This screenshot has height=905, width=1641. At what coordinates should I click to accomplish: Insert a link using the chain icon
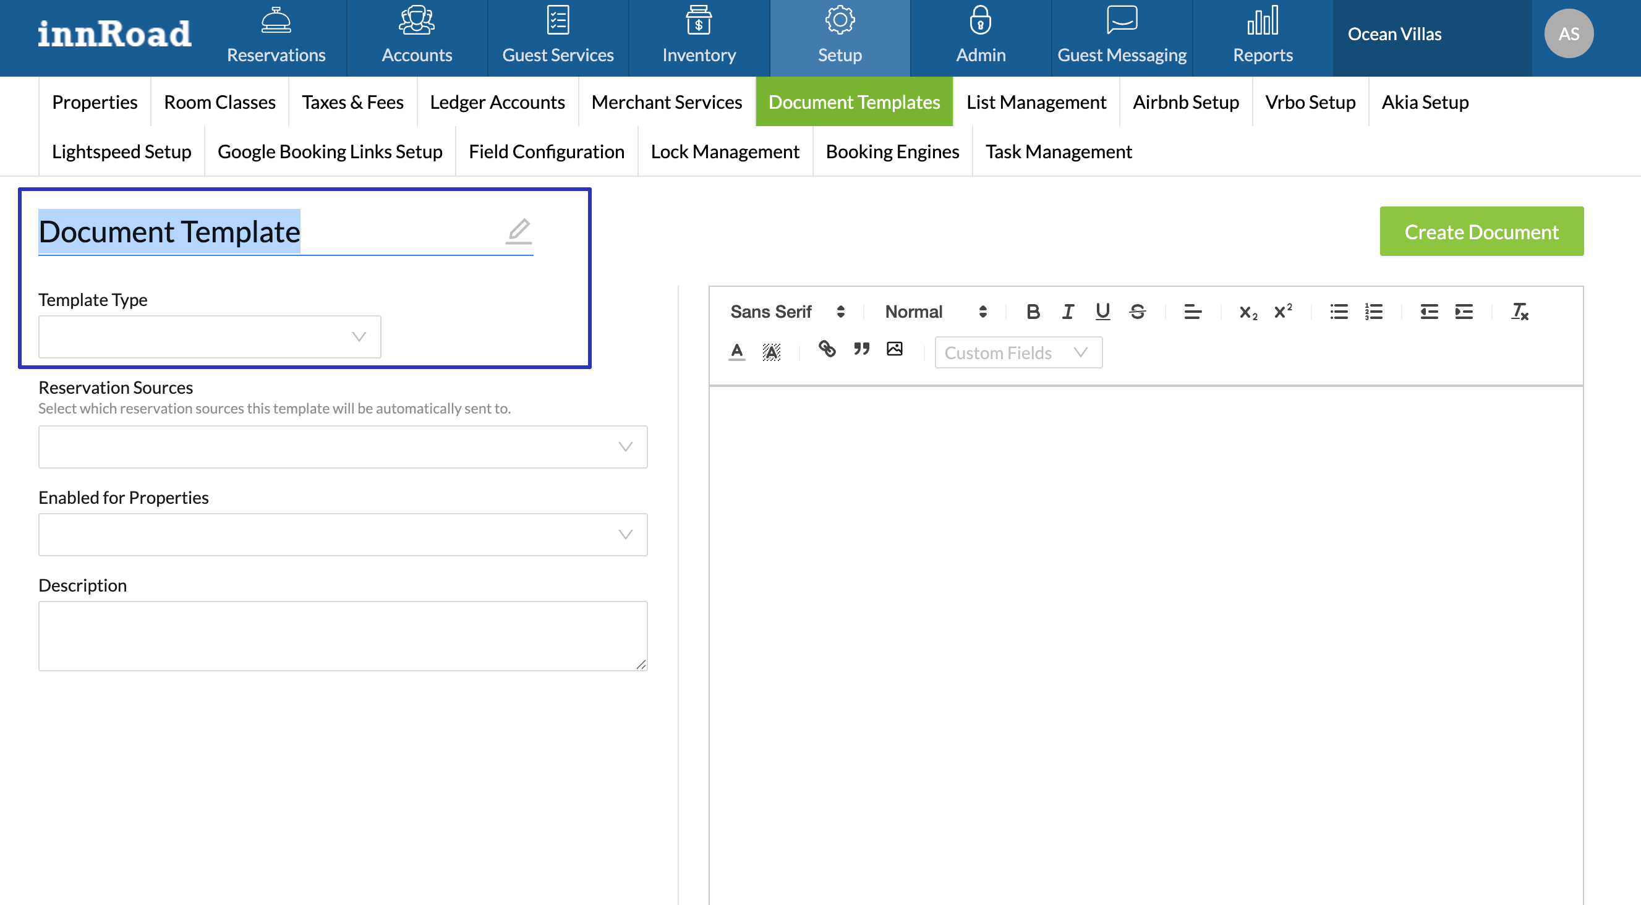tap(827, 349)
